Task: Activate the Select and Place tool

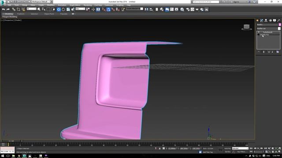Action: coord(73,9)
